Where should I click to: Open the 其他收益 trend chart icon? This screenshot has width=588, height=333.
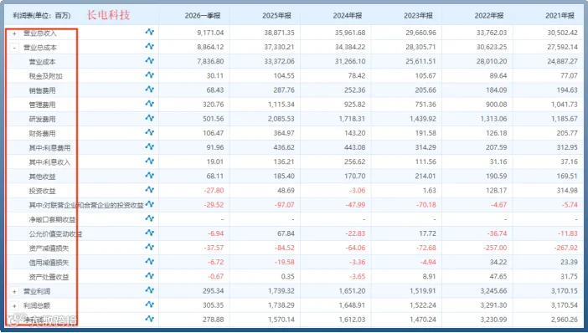150,176
